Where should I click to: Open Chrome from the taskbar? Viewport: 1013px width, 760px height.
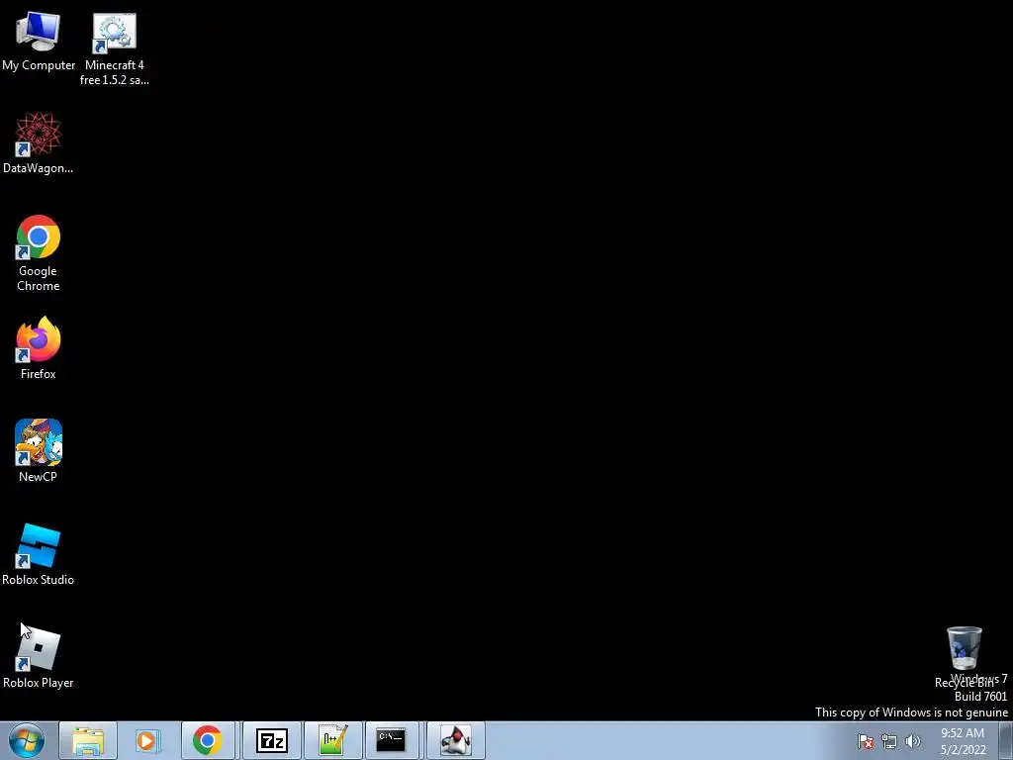point(208,740)
